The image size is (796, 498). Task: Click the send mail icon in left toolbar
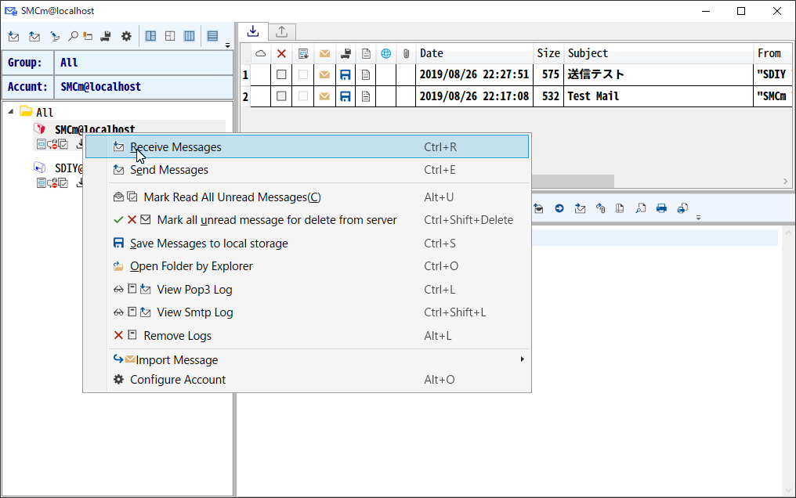pos(34,37)
